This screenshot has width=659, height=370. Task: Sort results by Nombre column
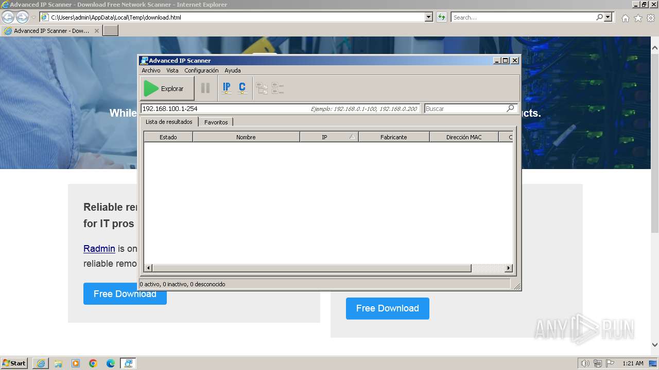click(x=246, y=137)
